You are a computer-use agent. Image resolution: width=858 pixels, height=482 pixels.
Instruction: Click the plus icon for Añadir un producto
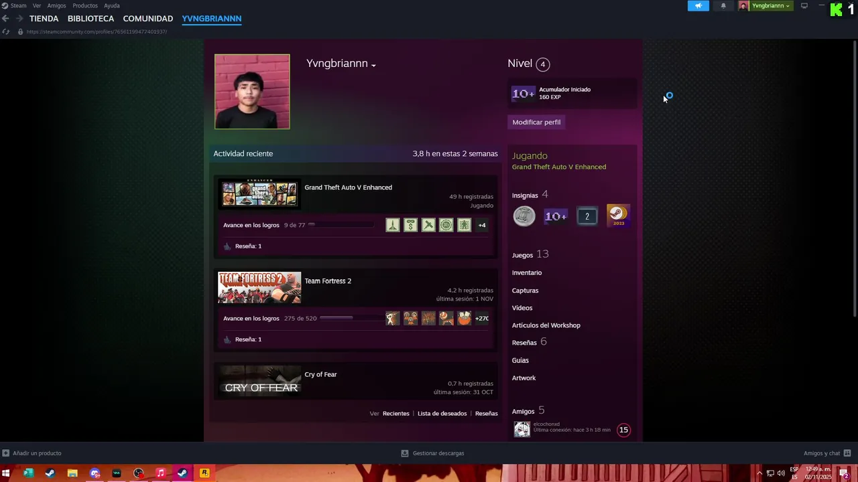coord(5,453)
